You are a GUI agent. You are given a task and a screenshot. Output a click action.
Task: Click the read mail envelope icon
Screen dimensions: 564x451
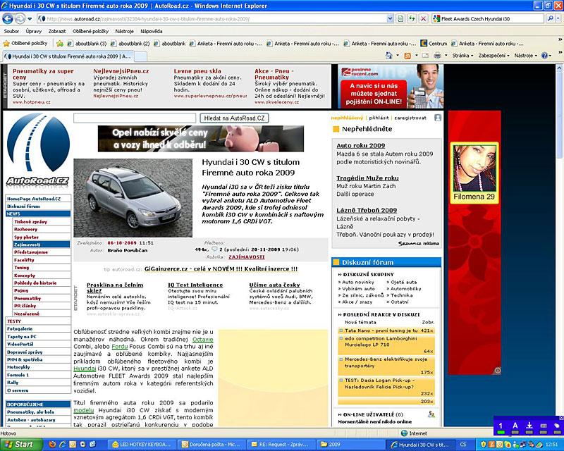tap(425, 56)
